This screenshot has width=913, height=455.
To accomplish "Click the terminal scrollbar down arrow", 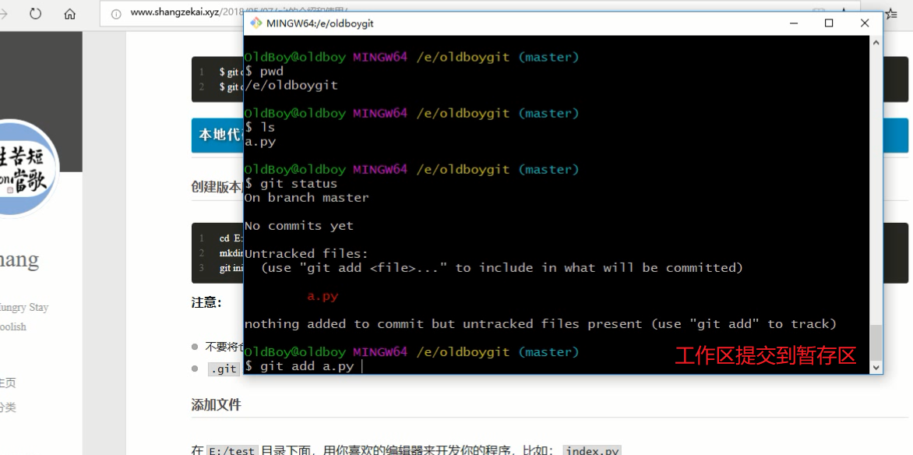I will tap(876, 367).
